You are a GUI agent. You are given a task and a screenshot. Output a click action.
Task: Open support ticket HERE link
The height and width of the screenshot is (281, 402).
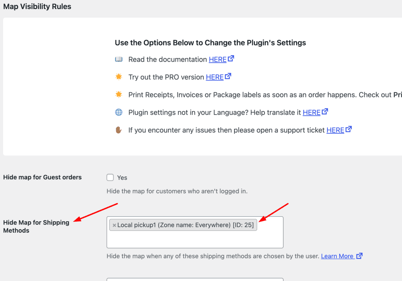335,130
